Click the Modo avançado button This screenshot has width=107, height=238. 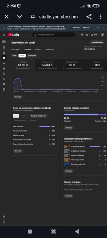pos(97,42)
